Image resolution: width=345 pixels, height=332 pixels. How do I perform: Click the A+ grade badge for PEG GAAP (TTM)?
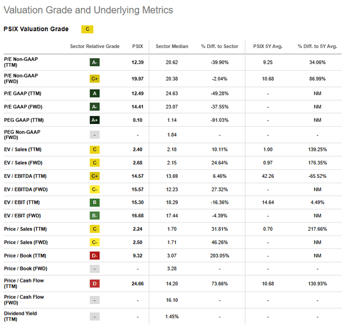(x=95, y=120)
